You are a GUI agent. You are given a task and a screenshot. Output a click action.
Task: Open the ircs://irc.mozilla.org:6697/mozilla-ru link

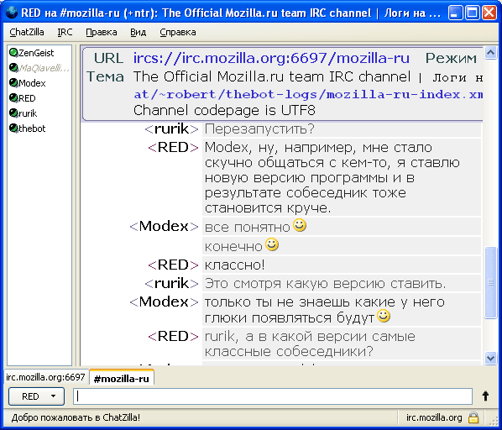(271, 58)
